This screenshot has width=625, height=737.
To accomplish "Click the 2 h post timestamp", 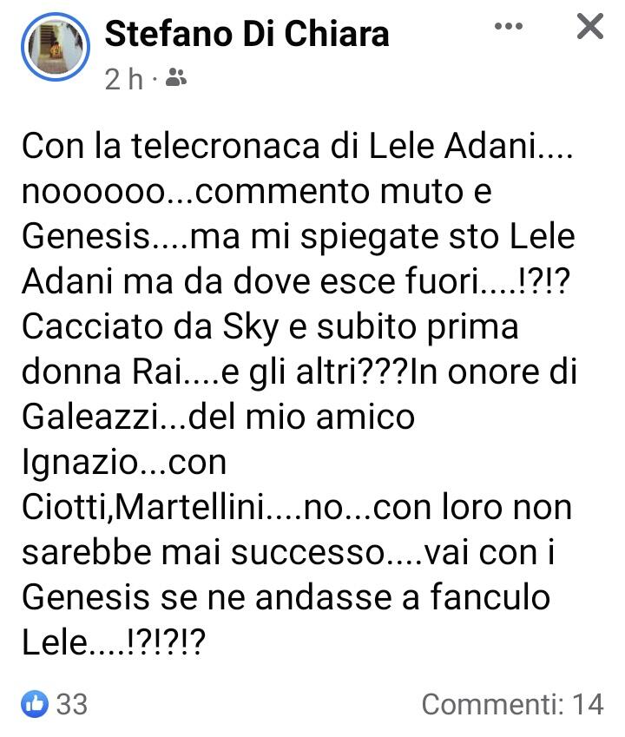I will (x=123, y=78).
